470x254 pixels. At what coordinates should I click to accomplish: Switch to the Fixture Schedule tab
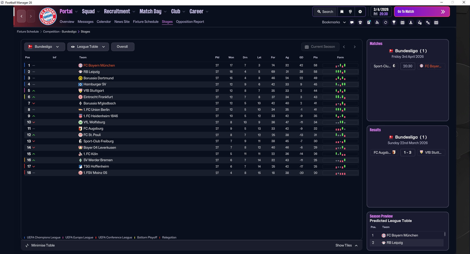146,22
